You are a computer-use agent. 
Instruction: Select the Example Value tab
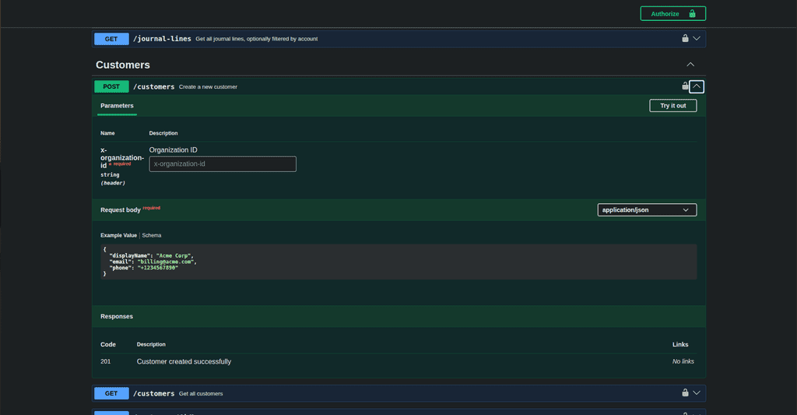118,235
